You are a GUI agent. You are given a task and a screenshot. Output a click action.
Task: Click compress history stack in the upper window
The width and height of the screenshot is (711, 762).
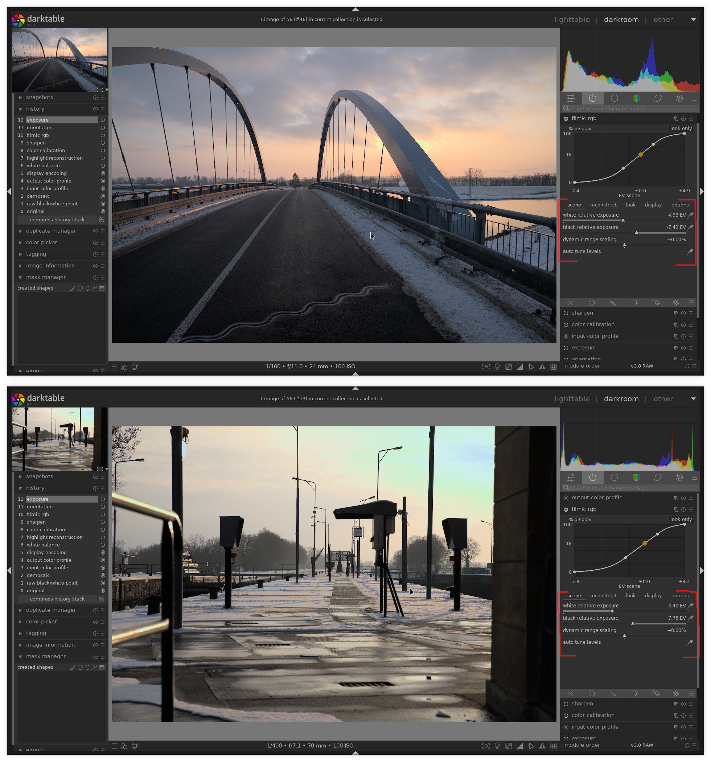[x=57, y=220]
